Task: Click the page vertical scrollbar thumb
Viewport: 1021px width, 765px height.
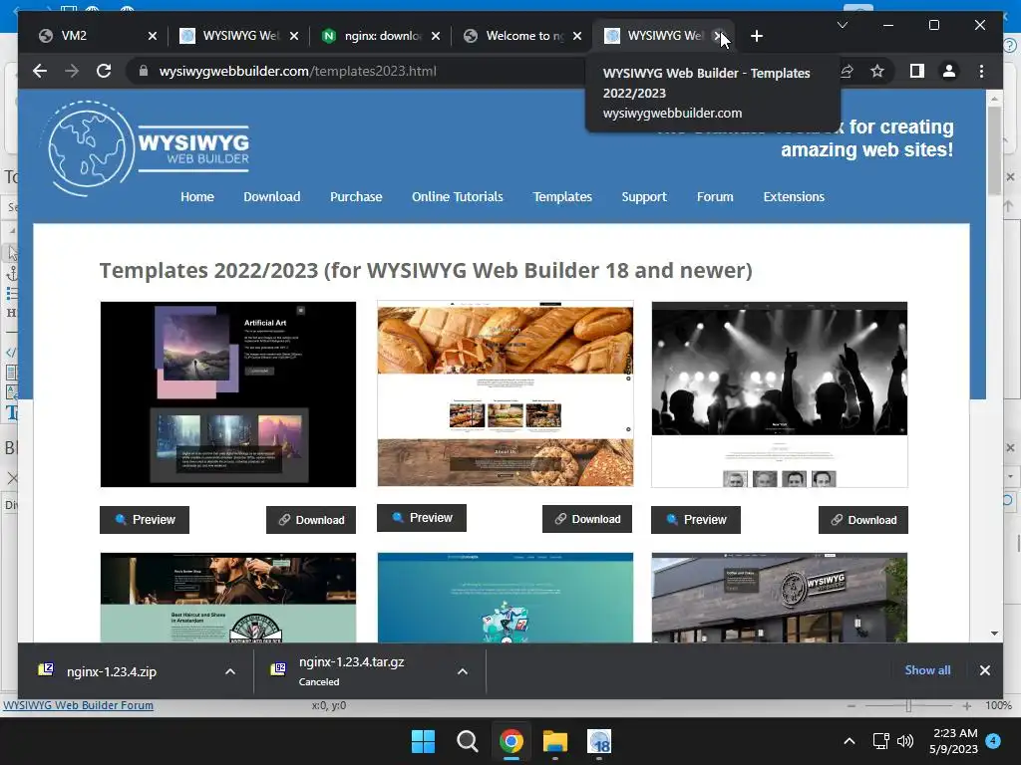Action: pos(994,150)
